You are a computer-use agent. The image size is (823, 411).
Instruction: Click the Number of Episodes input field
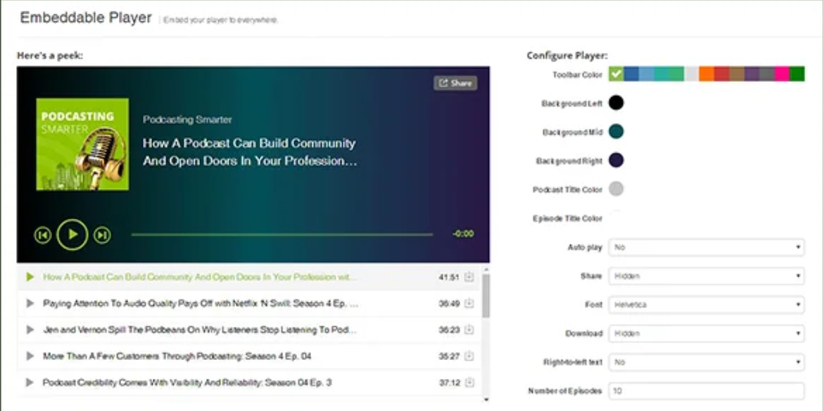click(x=707, y=391)
